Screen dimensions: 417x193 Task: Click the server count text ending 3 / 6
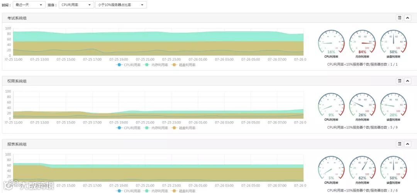tap(362, 190)
